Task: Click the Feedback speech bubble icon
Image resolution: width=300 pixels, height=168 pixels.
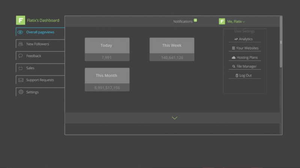Action: (21, 56)
